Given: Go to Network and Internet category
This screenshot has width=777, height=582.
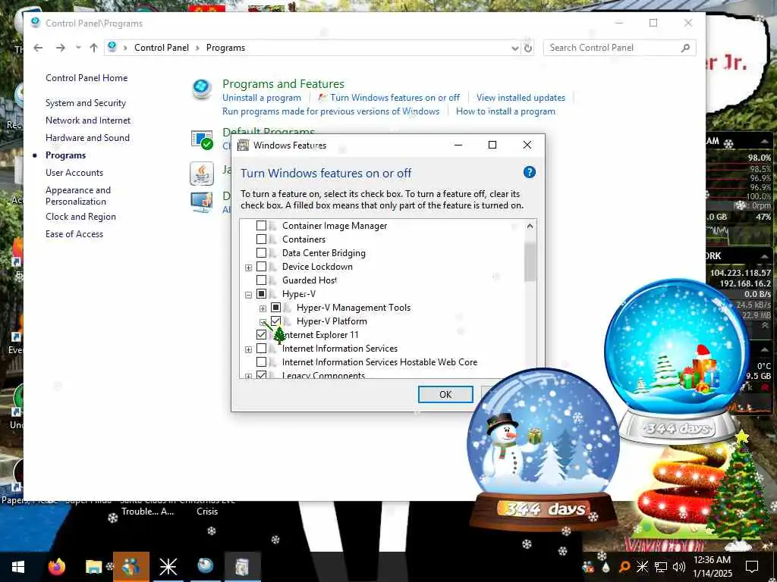Looking at the screenshot, I should click(88, 120).
